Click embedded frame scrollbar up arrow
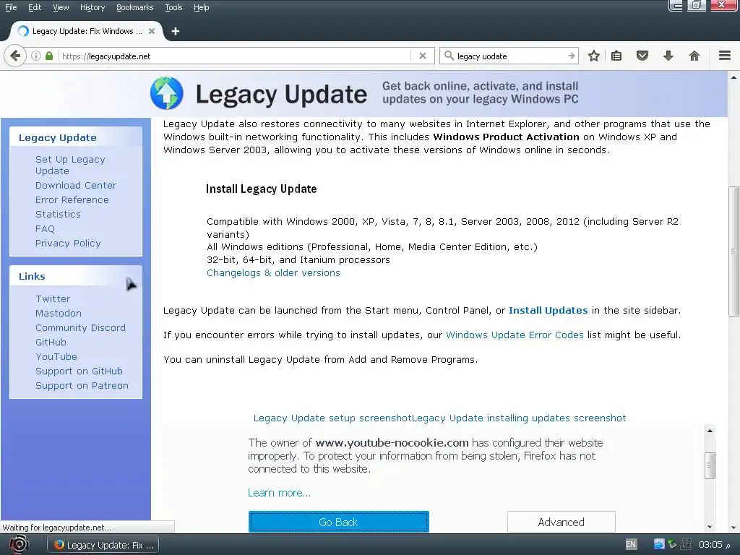Image resolution: width=740 pixels, height=555 pixels. click(x=710, y=431)
